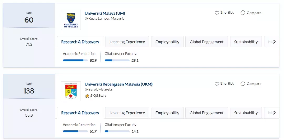Open the Universiti Kebangsaan Malaysia (UKM) title link
Viewport: 284px width, 140px height.
coord(119,84)
